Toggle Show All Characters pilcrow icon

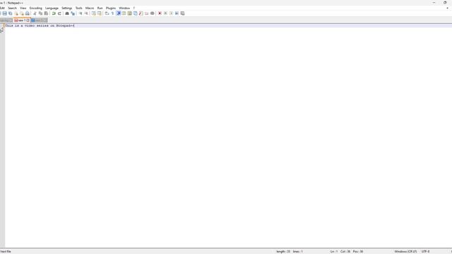112,13
